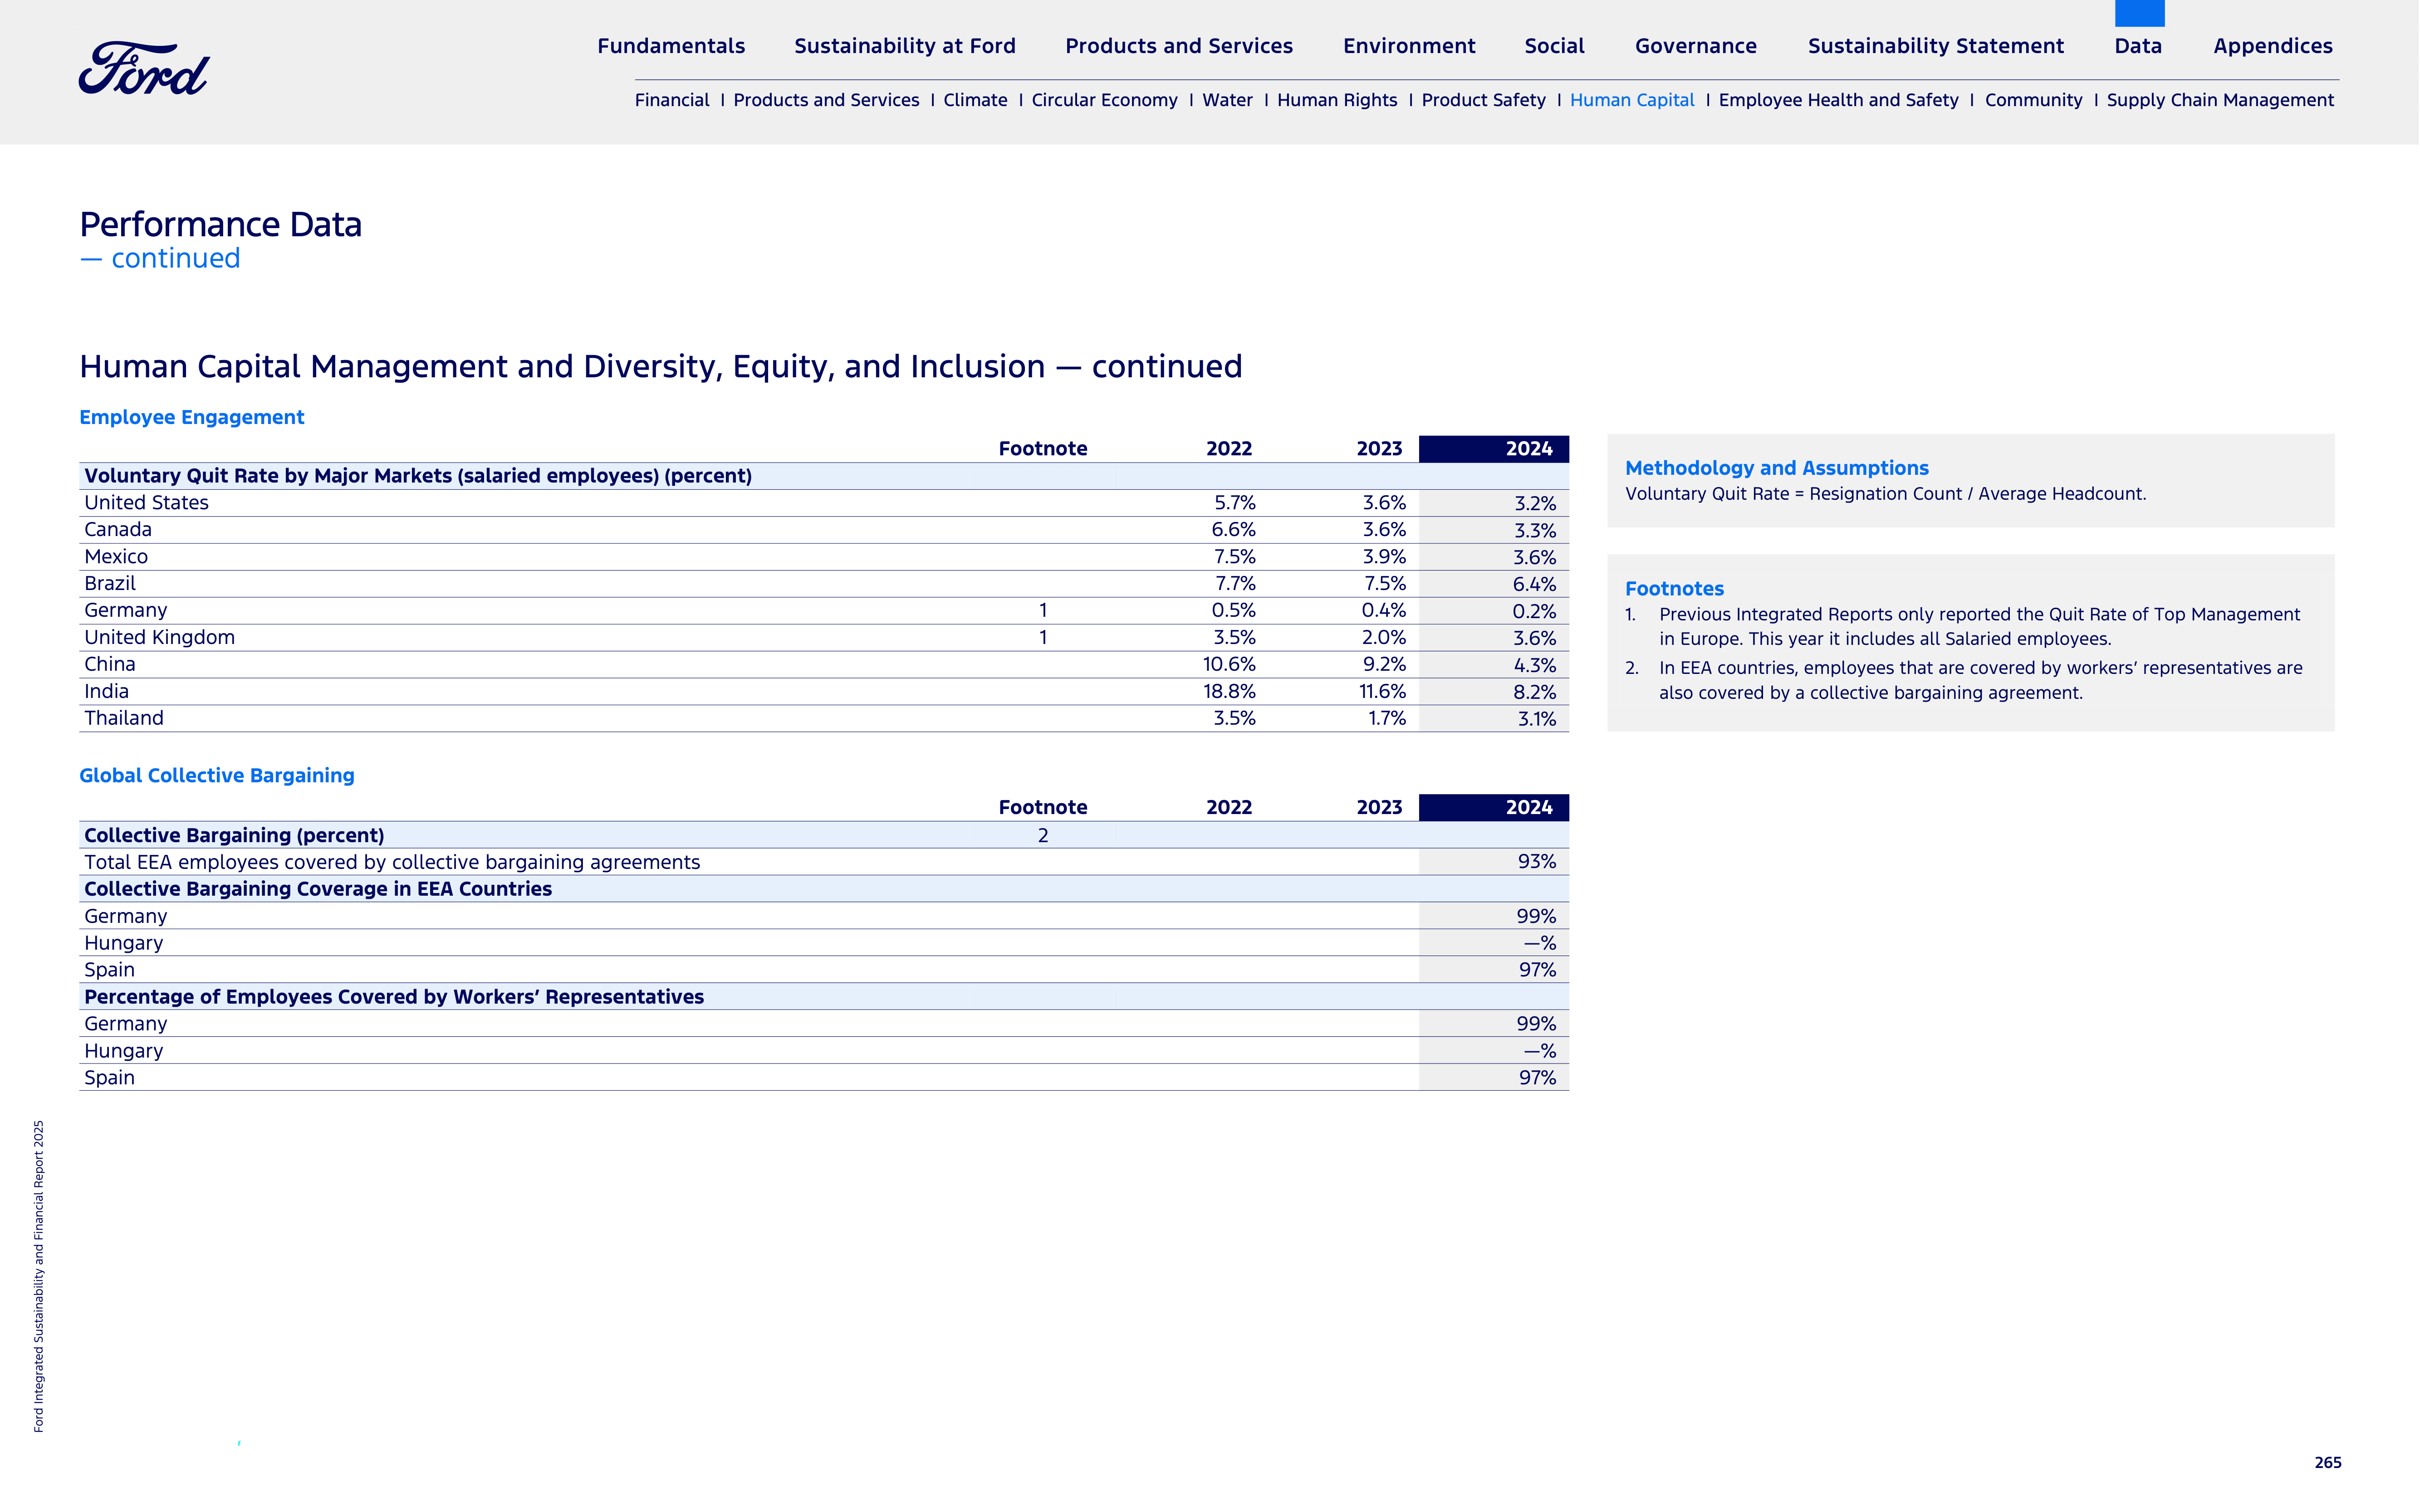Go to Products and Services main tab
The width and height of the screenshot is (2420, 1512).
point(1179,46)
